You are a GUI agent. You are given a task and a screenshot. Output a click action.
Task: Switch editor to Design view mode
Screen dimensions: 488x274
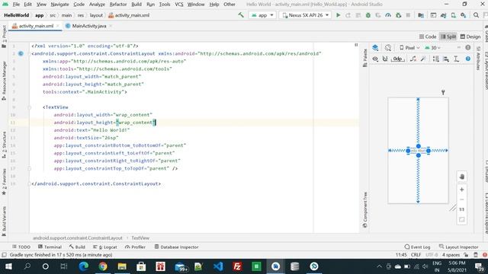(x=470, y=37)
